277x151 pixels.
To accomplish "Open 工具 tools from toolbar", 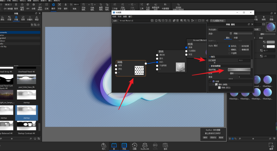I will click(142, 6).
